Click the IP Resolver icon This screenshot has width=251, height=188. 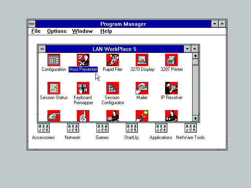coord(171,88)
